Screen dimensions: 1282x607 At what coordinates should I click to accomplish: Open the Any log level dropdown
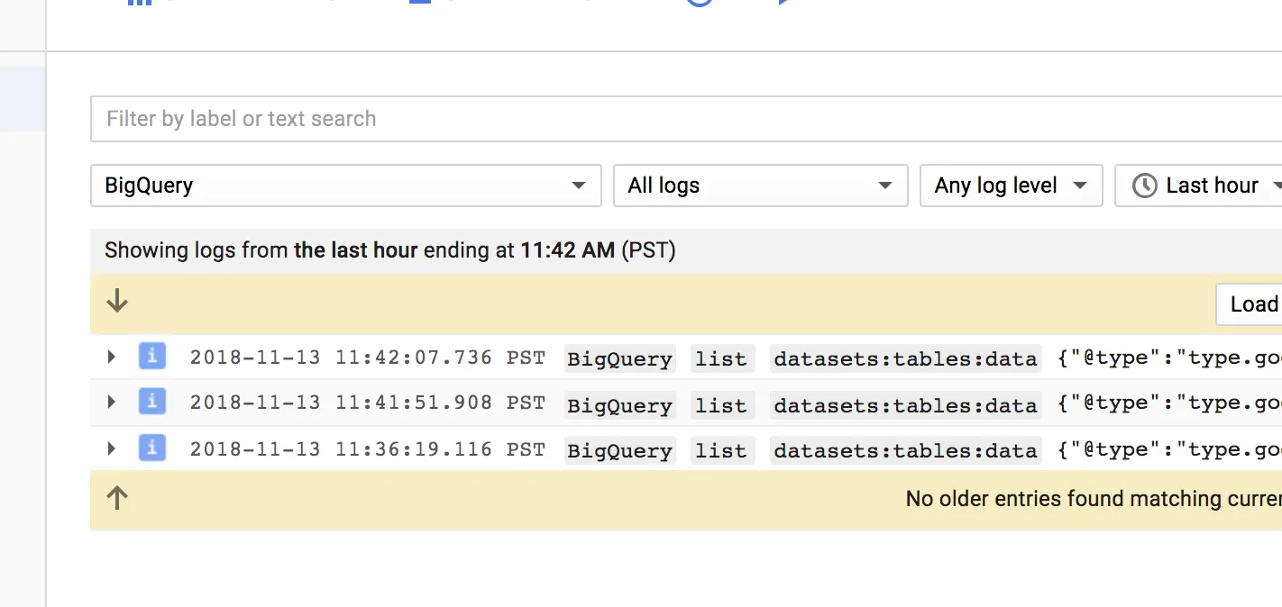pos(1011,186)
